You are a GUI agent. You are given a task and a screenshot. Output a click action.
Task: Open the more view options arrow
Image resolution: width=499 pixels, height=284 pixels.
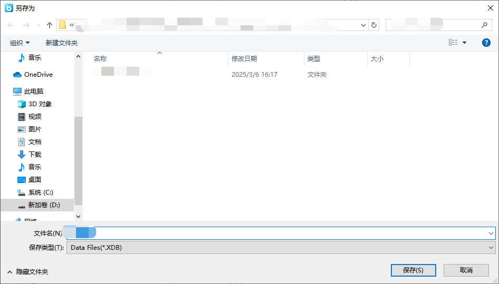pos(464,43)
